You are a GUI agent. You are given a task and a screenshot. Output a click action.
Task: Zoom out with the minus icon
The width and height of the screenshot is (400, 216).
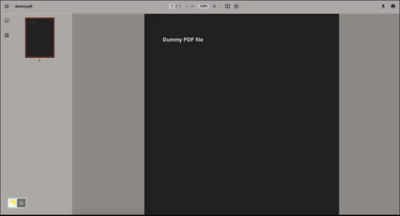point(193,6)
